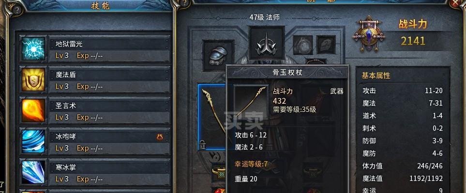Click the 基本属性 attributes header

[x=376, y=76]
